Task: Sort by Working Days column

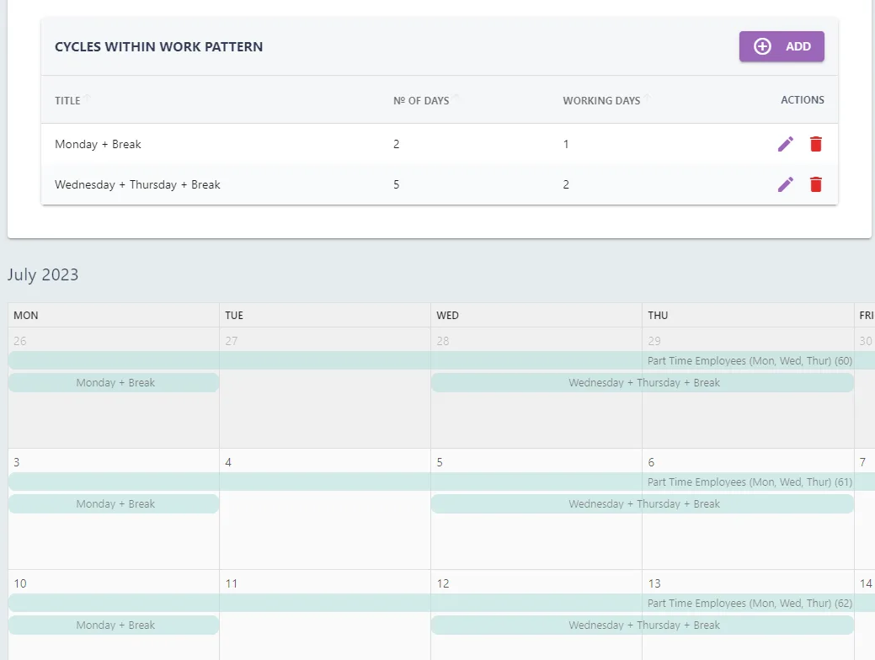Action: (601, 100)
